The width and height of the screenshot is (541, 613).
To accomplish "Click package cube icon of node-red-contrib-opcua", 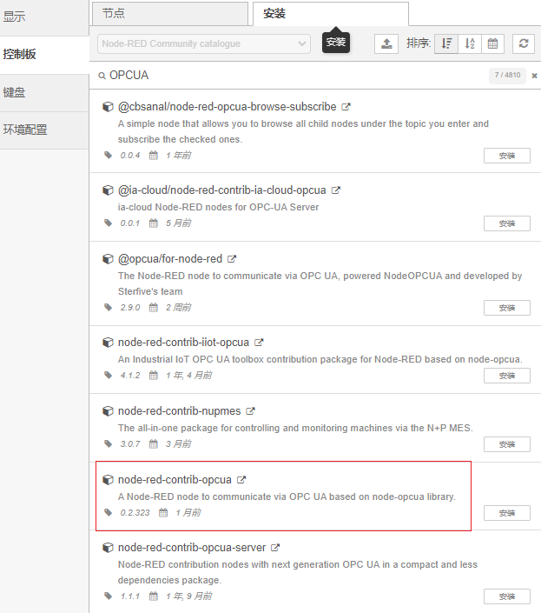I will [108, 480].
